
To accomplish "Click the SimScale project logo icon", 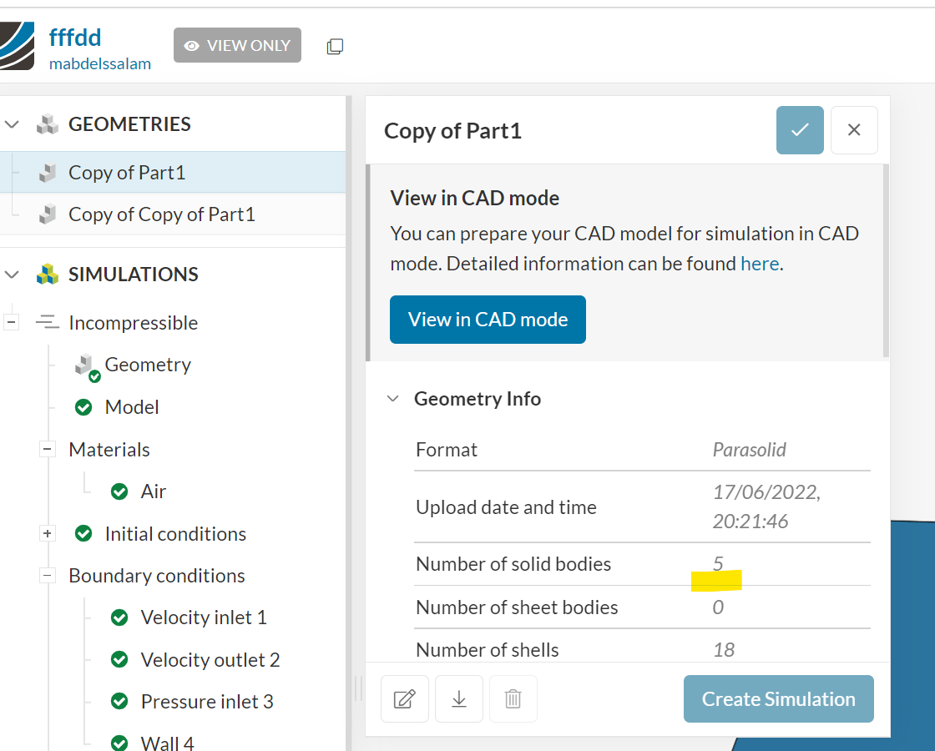I will 17,46.
